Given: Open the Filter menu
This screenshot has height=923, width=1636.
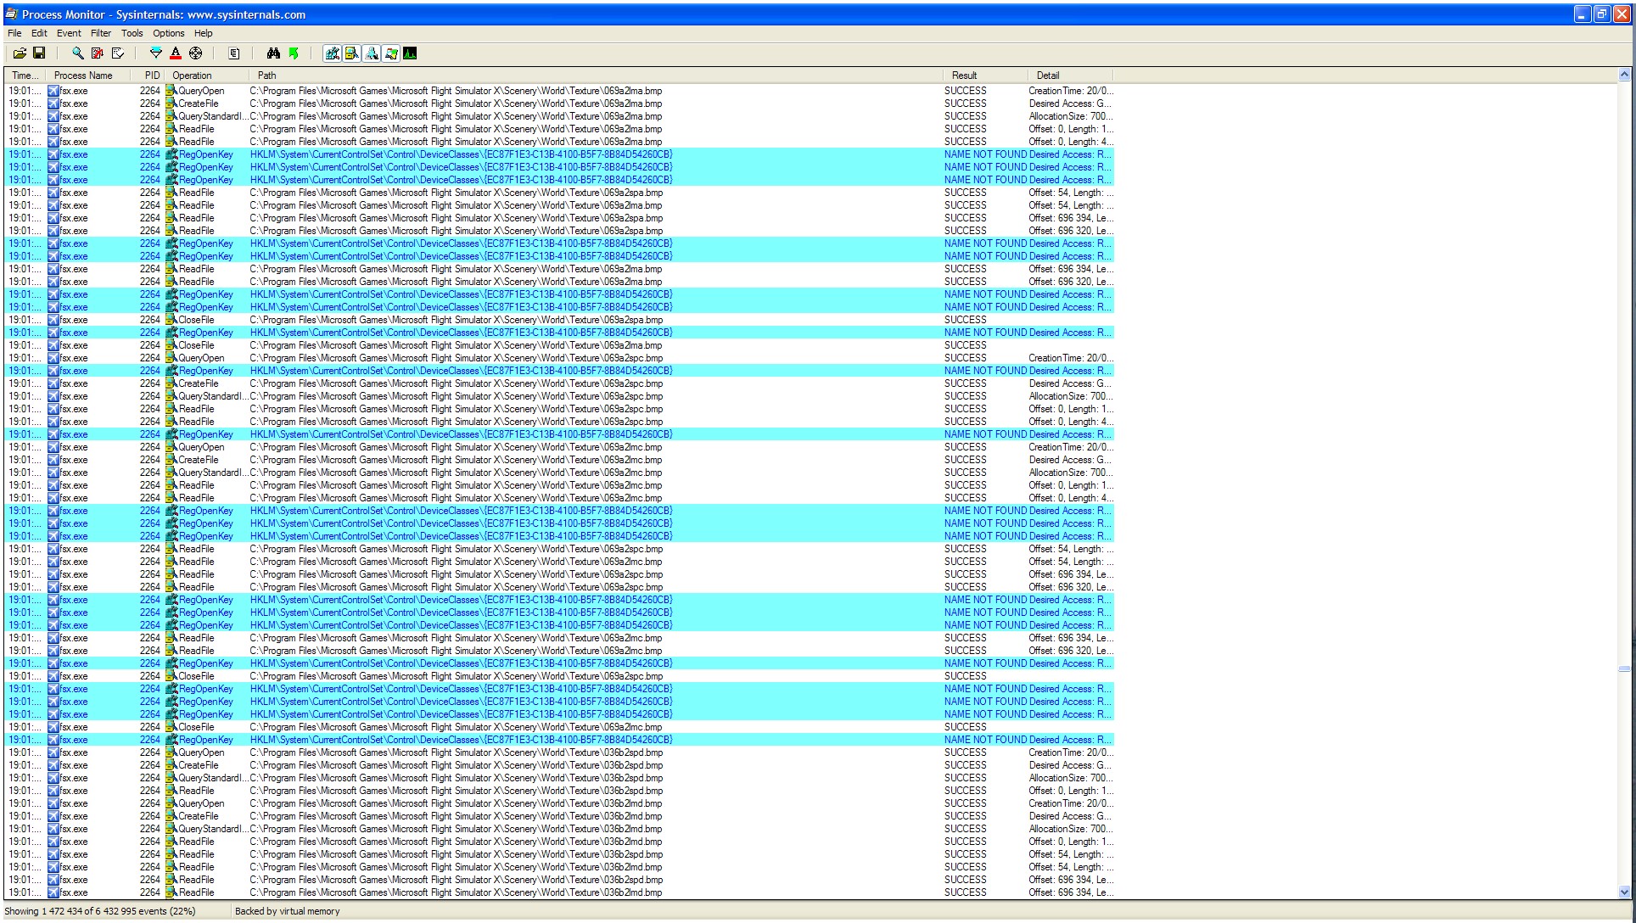Looking at the screenshot, I should coord(101,33).
